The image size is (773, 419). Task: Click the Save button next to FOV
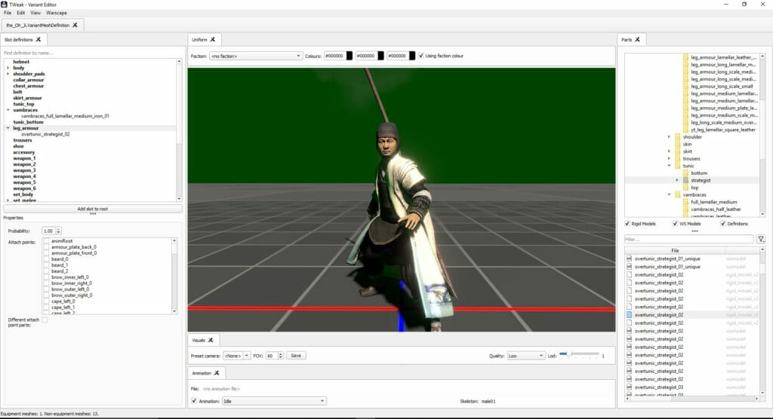295,355
